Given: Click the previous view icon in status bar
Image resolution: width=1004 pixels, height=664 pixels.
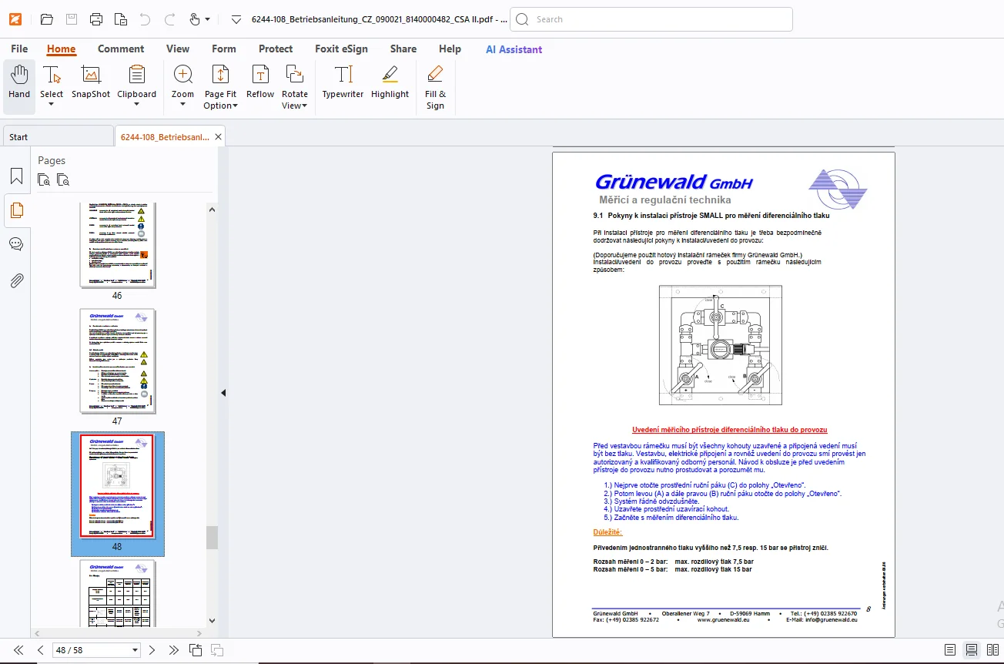Looking at the screenshot, I should pos(196,650).
